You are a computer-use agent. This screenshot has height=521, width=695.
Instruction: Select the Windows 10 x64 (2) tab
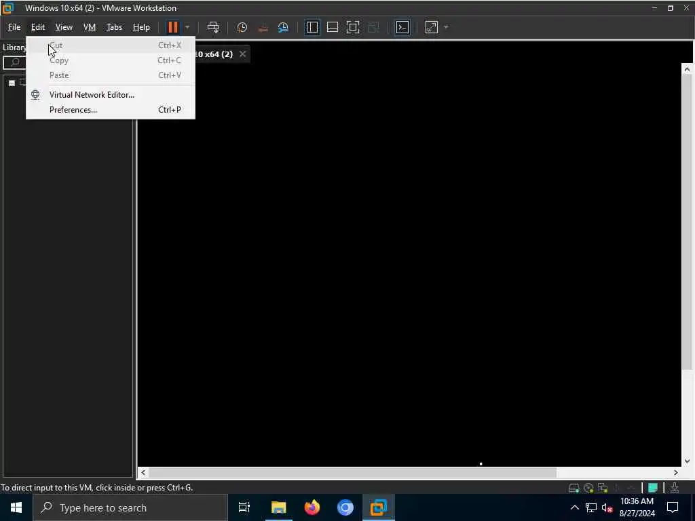[214, 54]
